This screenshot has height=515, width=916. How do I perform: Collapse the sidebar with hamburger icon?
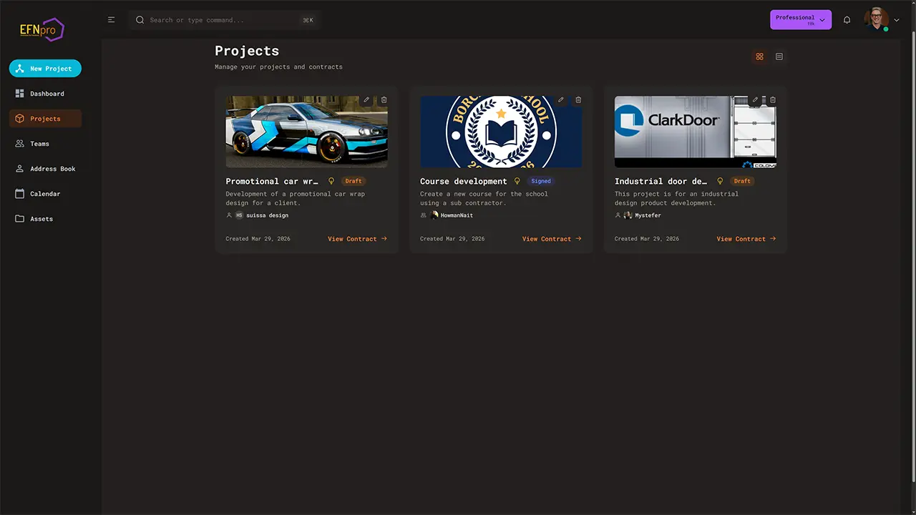(x=111, y=20)
